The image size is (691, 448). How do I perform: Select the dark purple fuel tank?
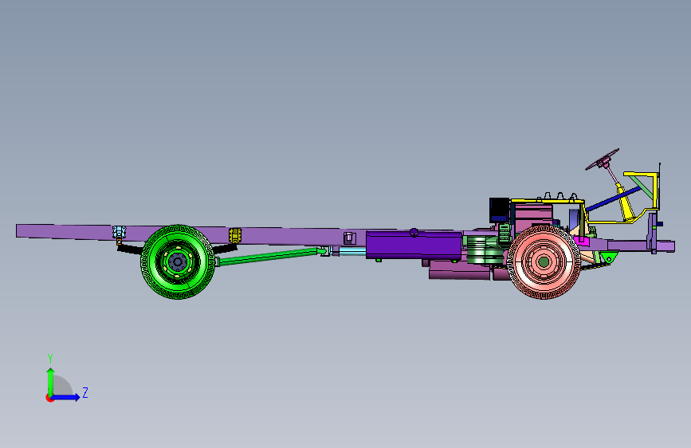(x=414, y=246)
